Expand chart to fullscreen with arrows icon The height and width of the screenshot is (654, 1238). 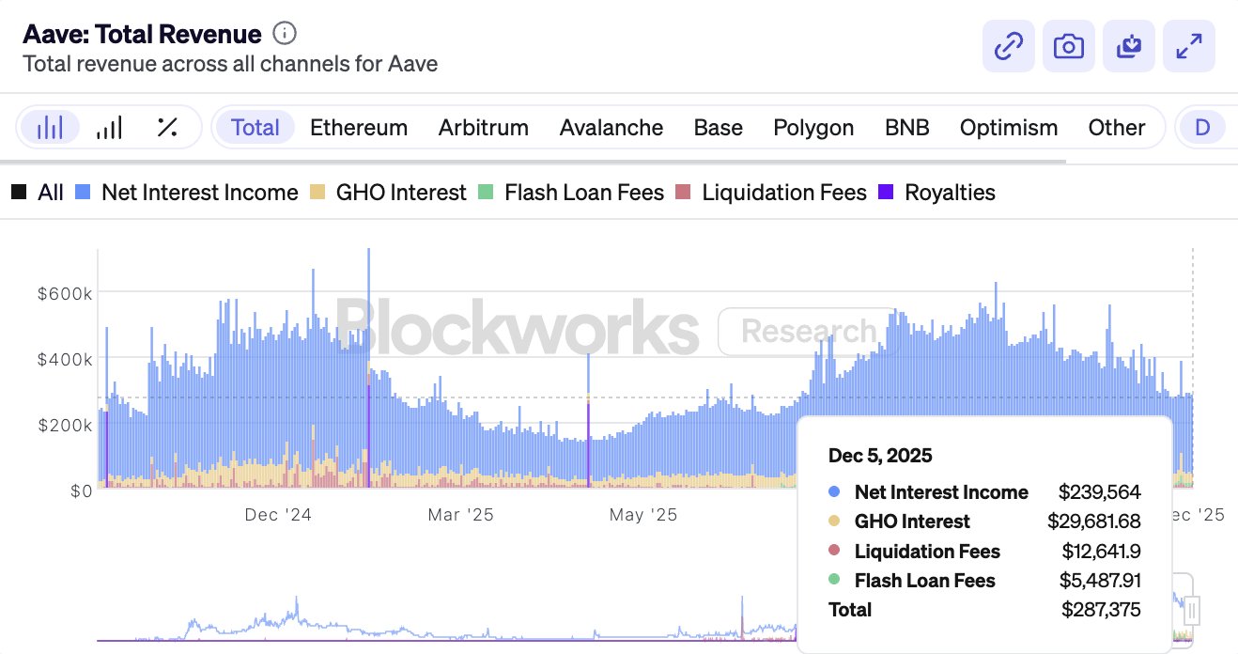point(1188,46)
